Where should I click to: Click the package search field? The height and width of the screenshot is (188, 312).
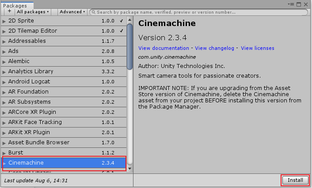[199, 12]
